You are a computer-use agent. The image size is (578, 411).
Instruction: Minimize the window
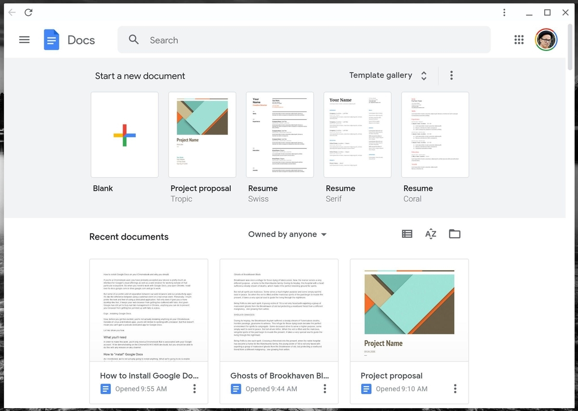(x=529, y=15)
